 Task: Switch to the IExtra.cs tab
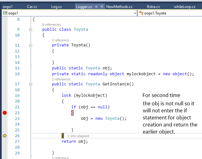153,6
